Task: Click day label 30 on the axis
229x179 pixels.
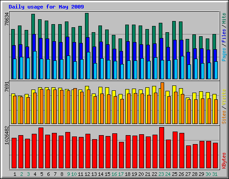Action: (x=208, y=174)
